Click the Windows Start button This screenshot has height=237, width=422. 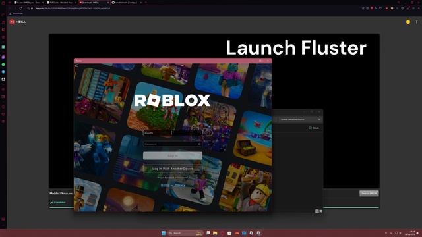[x=164, y=233]
